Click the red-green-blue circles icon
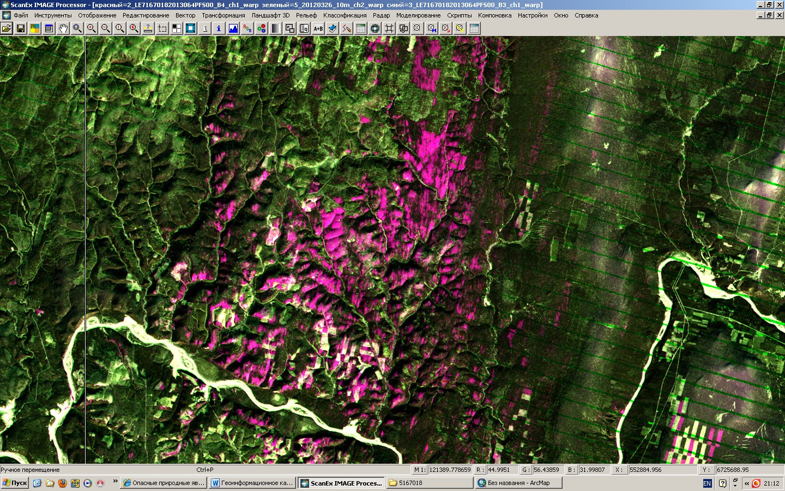 pyautogui.click(x=262, y=28)
